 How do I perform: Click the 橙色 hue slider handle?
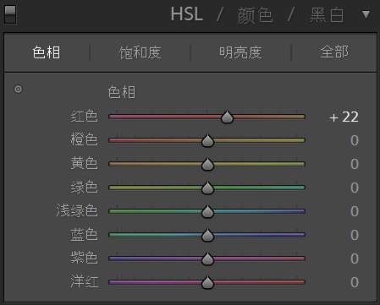click(207, 141)
